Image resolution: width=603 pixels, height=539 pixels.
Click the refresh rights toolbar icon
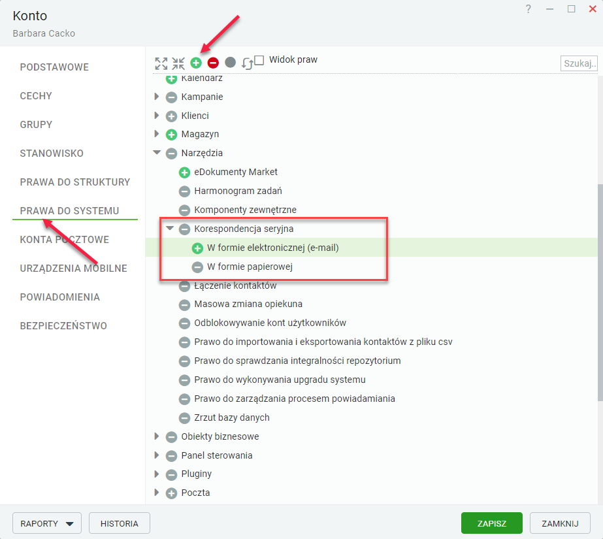pyautogui.click(x=247, y=63)
